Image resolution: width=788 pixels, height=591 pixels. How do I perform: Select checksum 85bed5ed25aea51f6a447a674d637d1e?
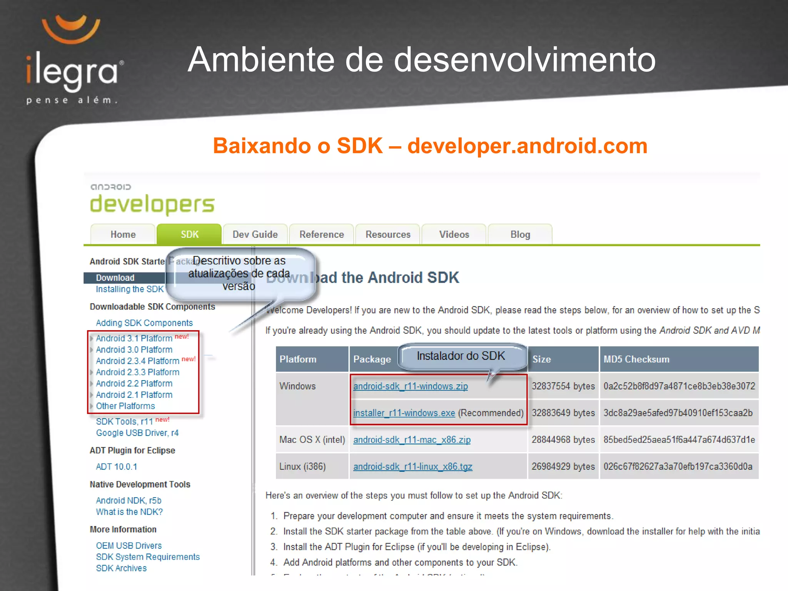pos(679,439)
